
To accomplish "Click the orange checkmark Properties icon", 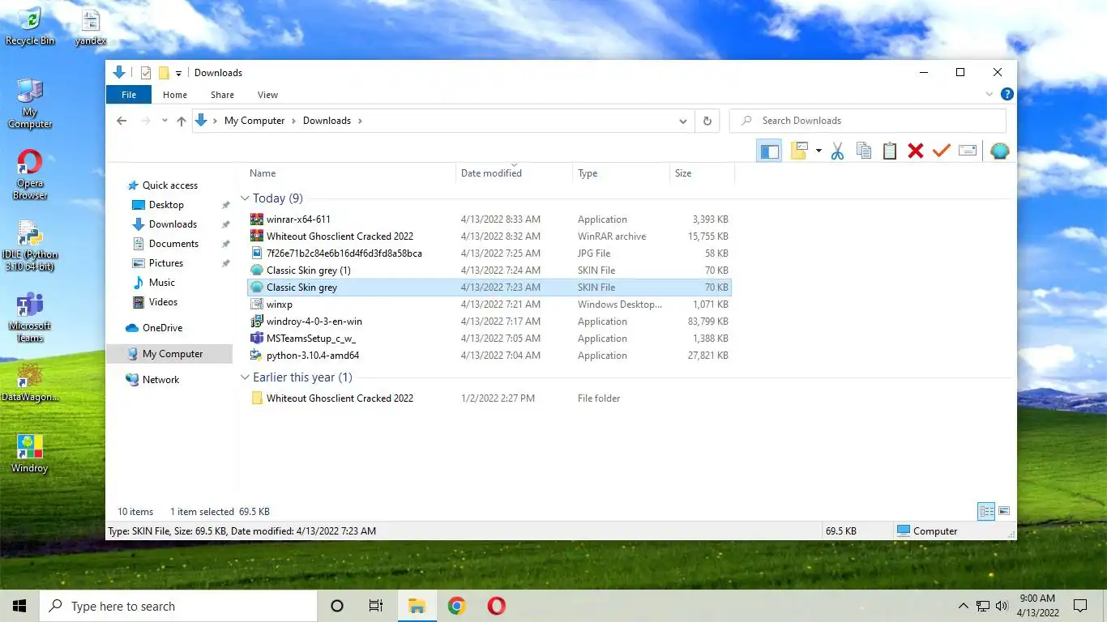I will tap(941, 151).
